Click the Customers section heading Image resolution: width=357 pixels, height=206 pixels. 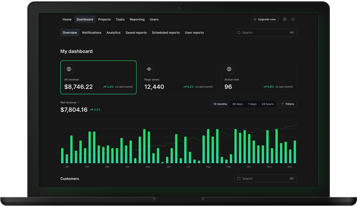point(70,179)
